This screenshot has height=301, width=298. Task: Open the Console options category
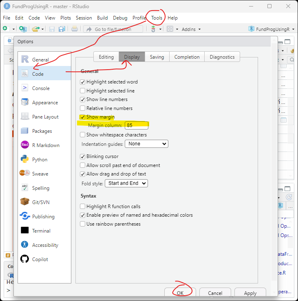pyautogui.click(x=44, y=88)
